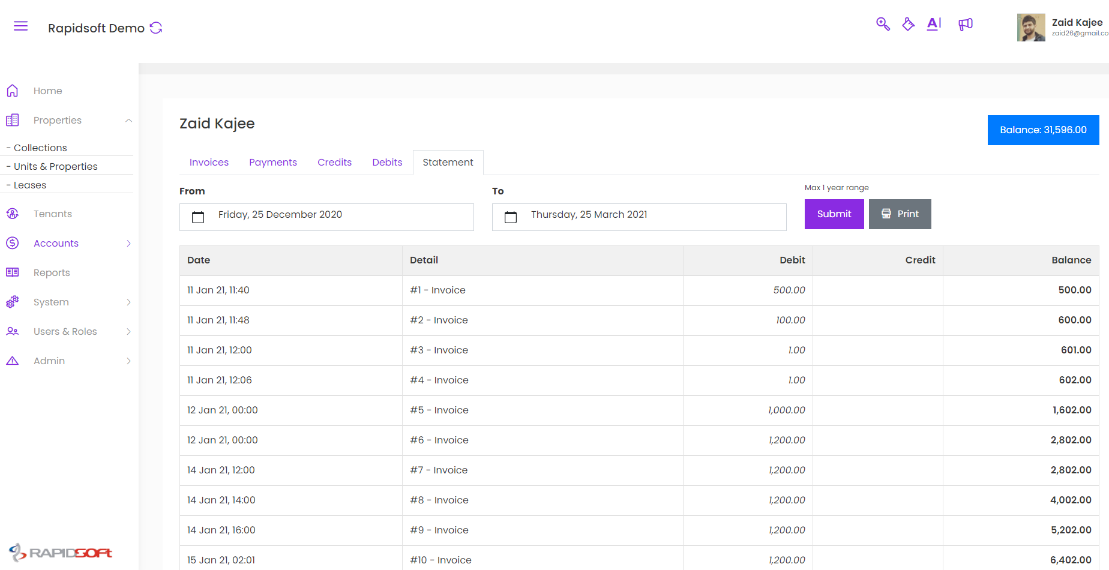
Task: Open Zaid Kajee profile avatar
Action: point(1031,28)
